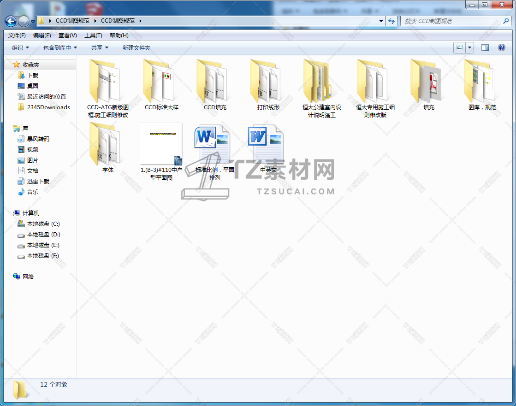Toggle the preview pane
This screenshot has height=406, width=516.
(x=485, y=47)
